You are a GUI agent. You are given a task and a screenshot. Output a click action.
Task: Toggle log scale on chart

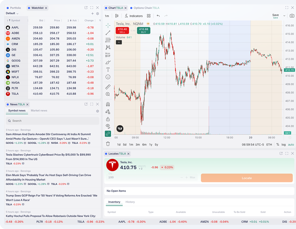pos(284,145)
